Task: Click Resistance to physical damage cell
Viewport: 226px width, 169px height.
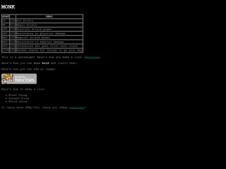Action: click(x=49, y=33)
